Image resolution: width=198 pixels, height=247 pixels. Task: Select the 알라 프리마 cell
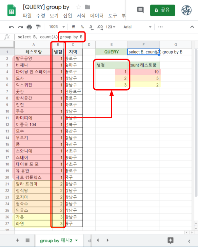point(34,184)
